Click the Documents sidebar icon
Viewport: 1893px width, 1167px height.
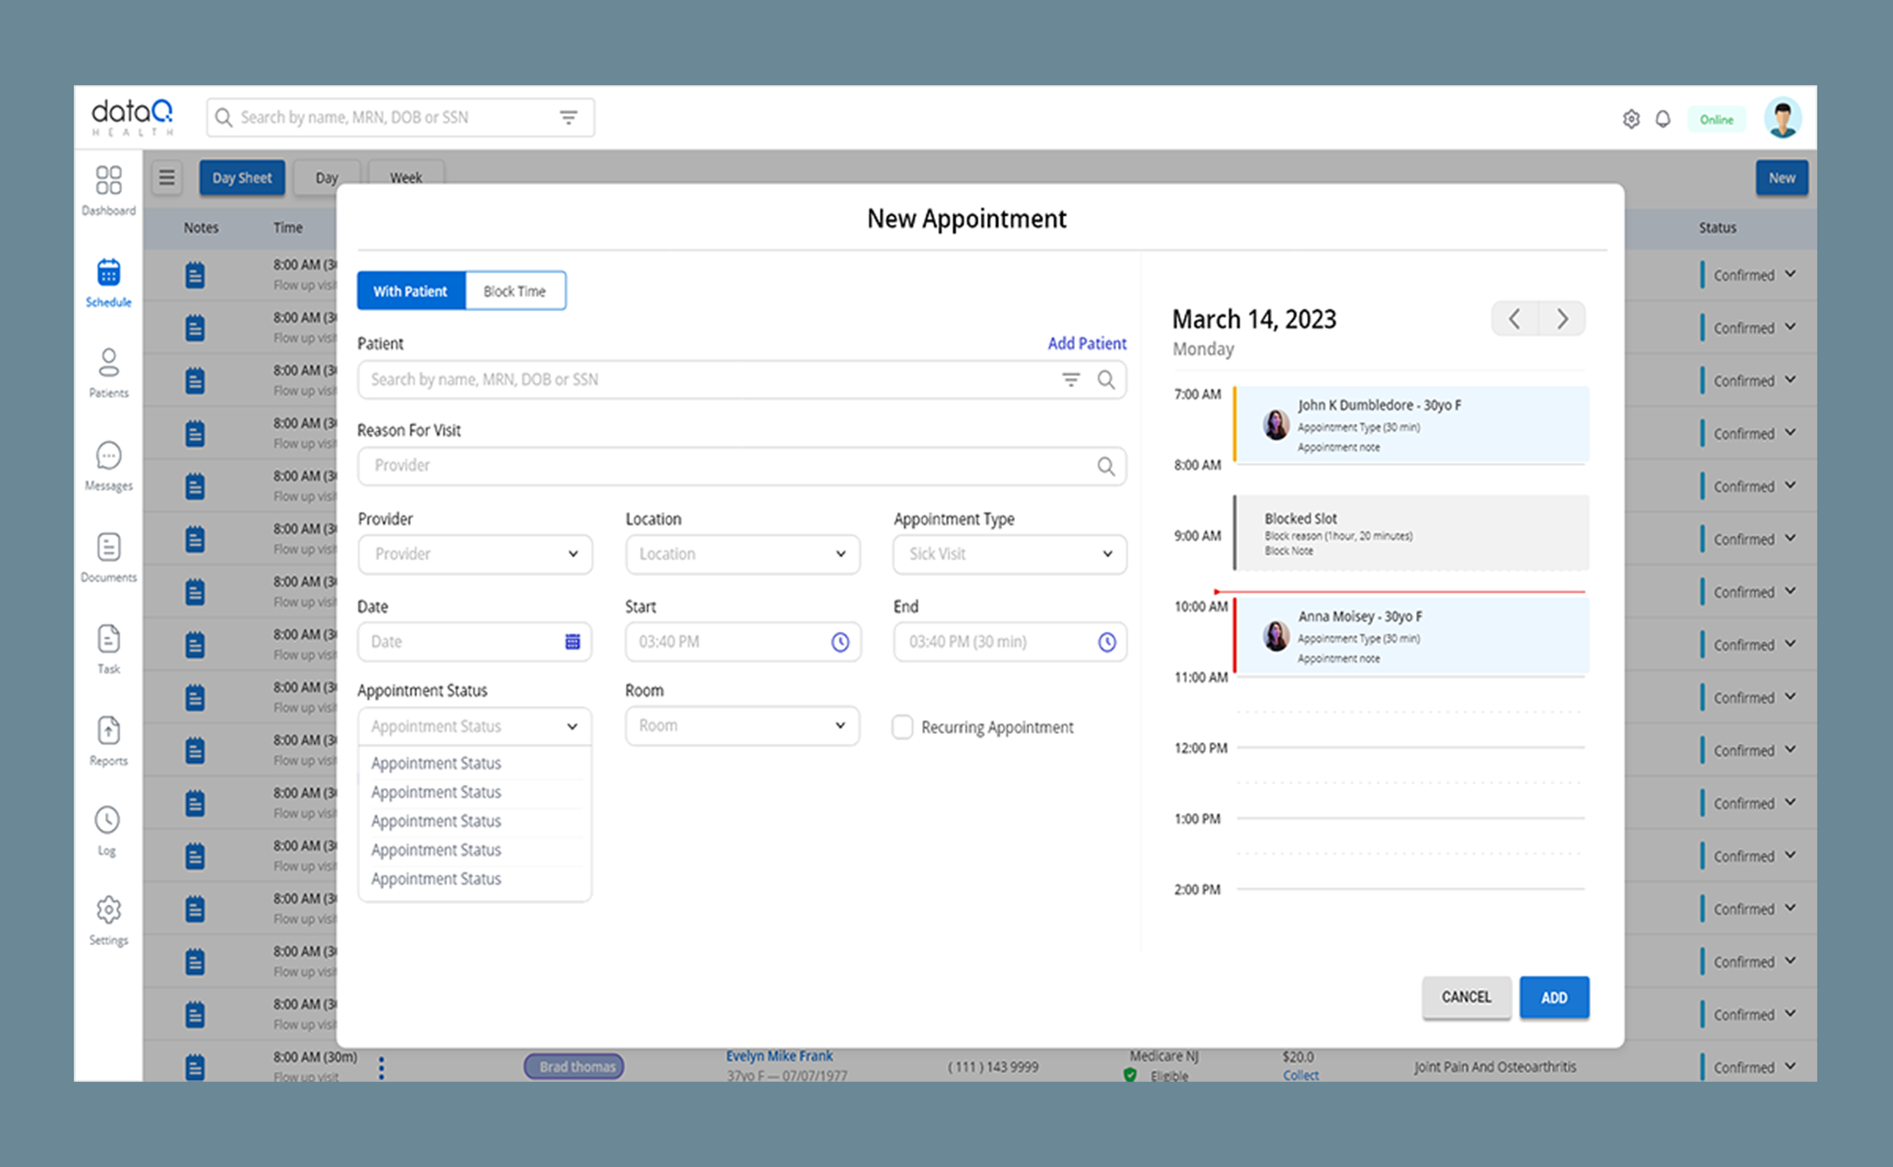tap(108, 547)
